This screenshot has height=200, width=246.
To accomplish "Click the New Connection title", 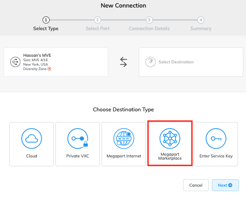I will pyautogui.click(x=124, y=5).
